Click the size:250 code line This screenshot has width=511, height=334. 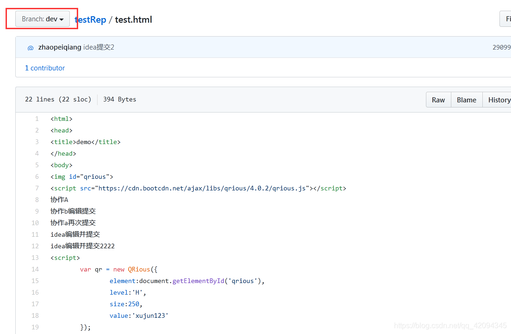126,304
